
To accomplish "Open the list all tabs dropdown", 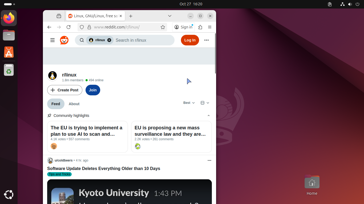I will click(170, 16).
